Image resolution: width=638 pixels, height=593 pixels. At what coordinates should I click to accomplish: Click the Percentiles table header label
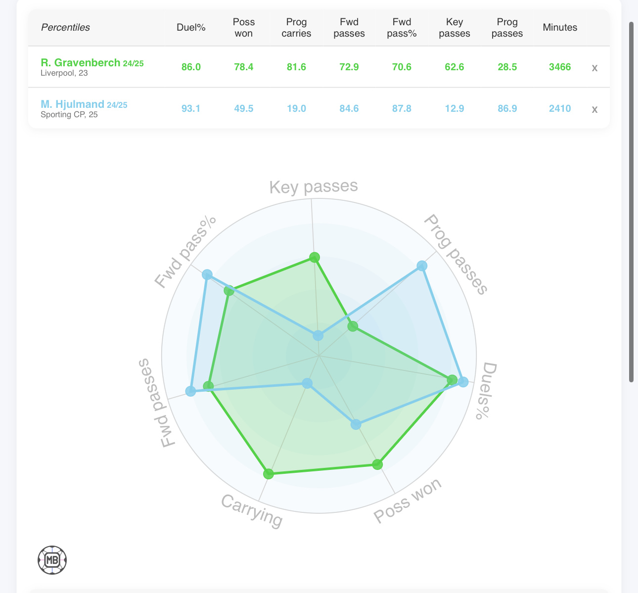click(x=65, y=28)
